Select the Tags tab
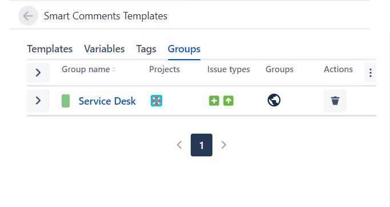The image size is (390, 207). tap(146, 49)
